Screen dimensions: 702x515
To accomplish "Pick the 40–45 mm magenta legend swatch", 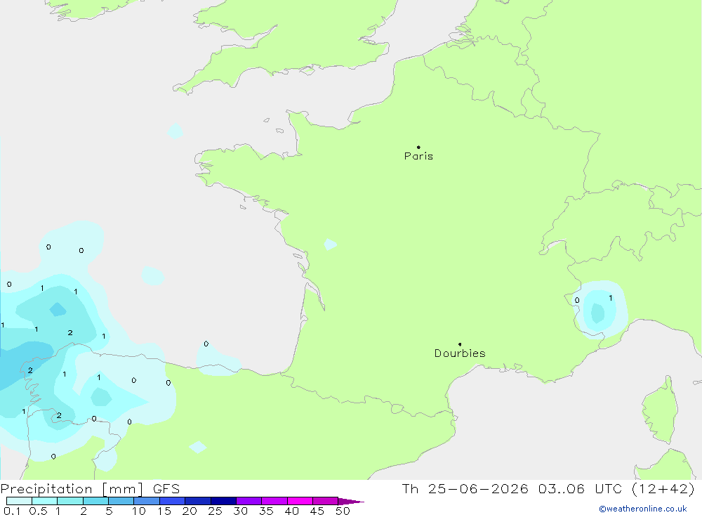I will point(300,501).
